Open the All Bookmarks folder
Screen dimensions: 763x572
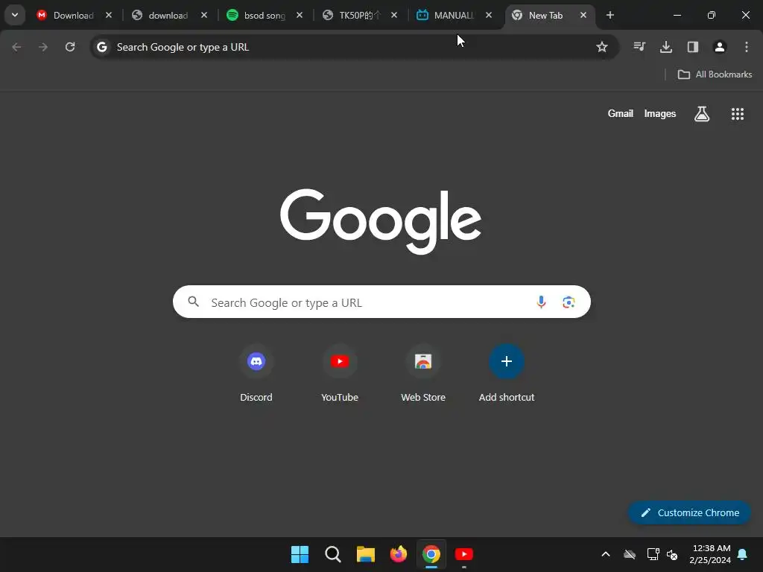pyautogui.click(x=715, y=74)
